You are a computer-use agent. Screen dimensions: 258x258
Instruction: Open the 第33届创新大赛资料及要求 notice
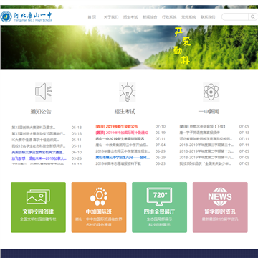coord(34,128)
